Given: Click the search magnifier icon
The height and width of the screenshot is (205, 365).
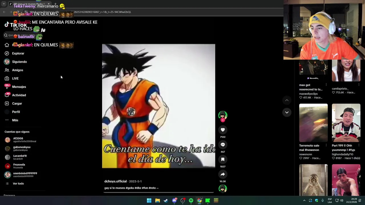Looking at the screenshot, I should [6, 35].
